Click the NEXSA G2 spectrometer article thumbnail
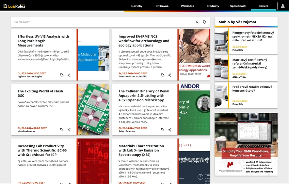289x184 pixels. click(x=221, y=41)
